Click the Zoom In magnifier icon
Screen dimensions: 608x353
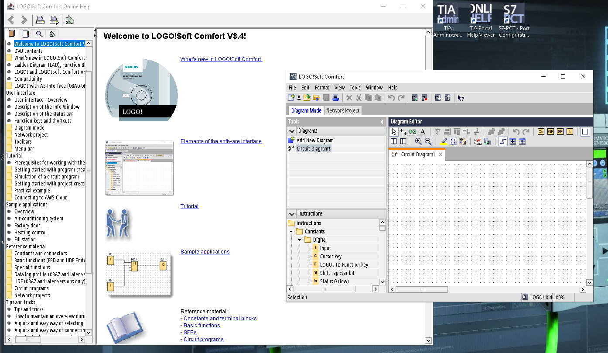(418, 141)
